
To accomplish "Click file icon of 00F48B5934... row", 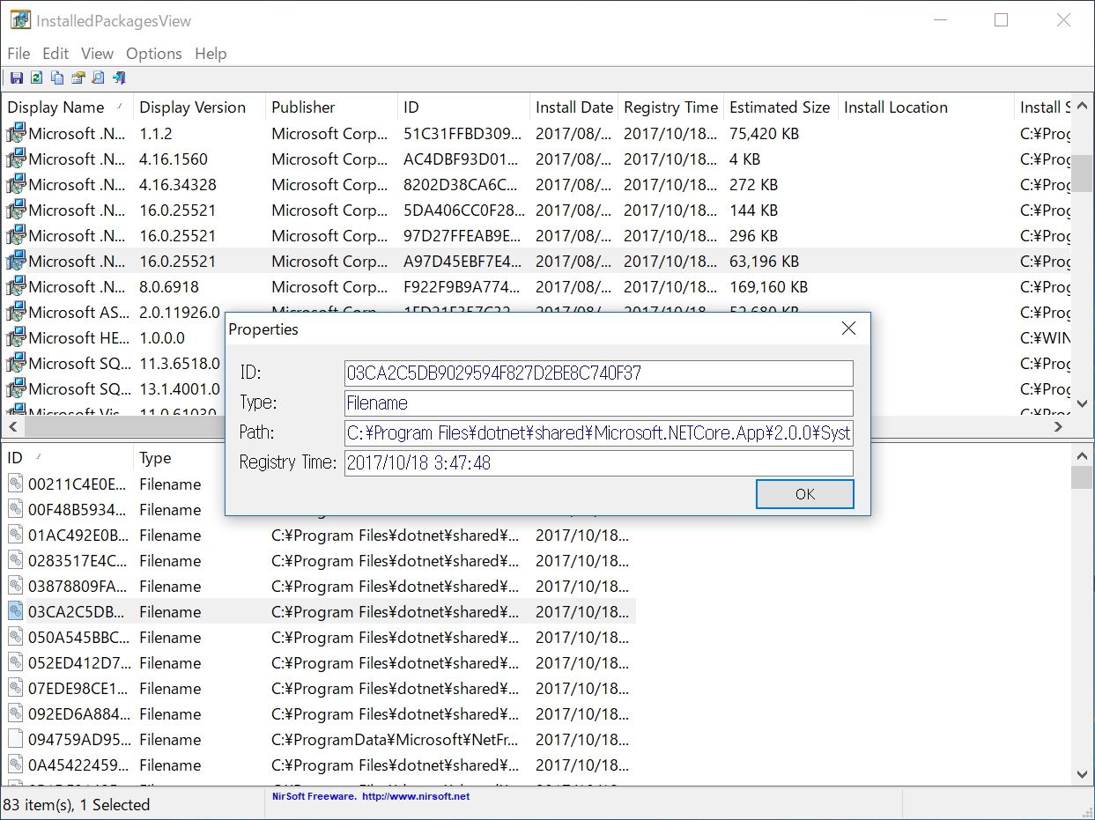I will pyautogui.click(x=16, y=509).
